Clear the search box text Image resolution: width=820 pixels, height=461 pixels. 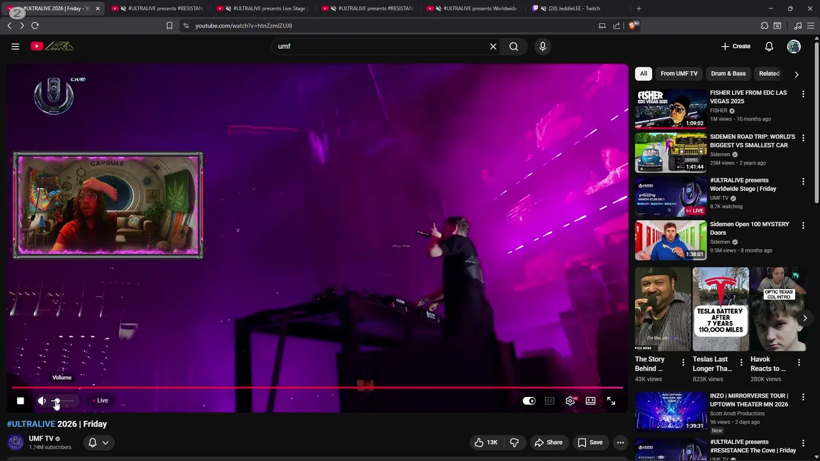[493, 46]
